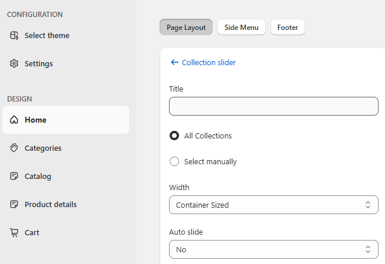Switch to the Page Layout tab
This screenshot has width=385, height=264.
(x=186, y=27)
